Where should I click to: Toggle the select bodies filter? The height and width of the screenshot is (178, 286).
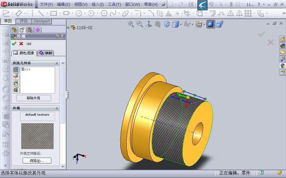click(16, 83)
